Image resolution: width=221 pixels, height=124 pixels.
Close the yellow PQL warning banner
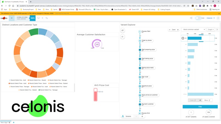[x=219, y=13]
